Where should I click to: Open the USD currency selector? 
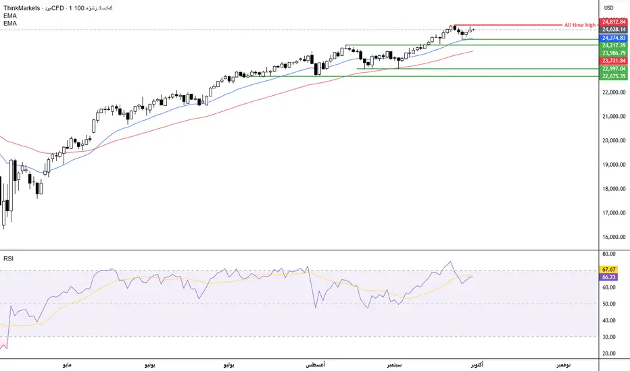[x=608, y=7]
